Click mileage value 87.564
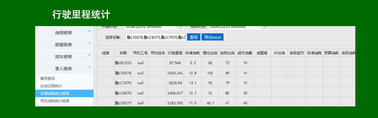 [x=175, y=63]
